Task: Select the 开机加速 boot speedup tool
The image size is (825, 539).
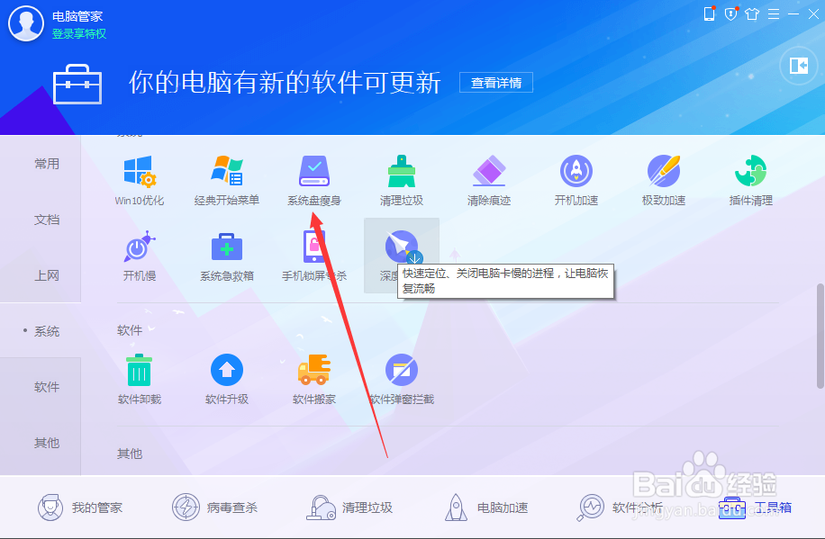Action: coord(576,178)
